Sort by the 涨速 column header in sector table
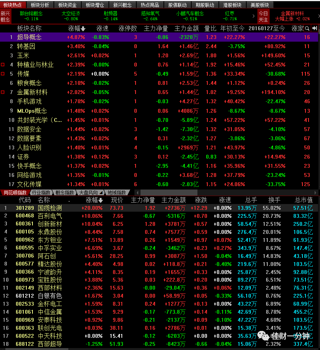The image size is (320, 350). (x=102, y=29)
